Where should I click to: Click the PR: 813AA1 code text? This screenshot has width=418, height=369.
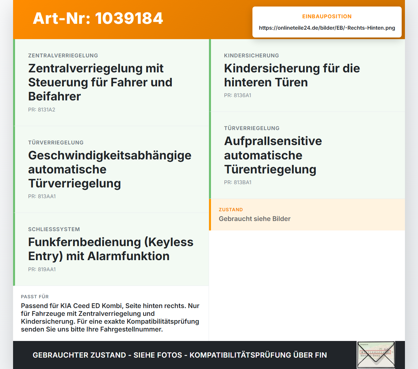point(42,196)
